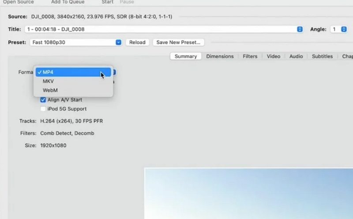The width and height of the screenshot is (353, 219).
Task: Choose MP4 in format menu
Action: (73, 72)
